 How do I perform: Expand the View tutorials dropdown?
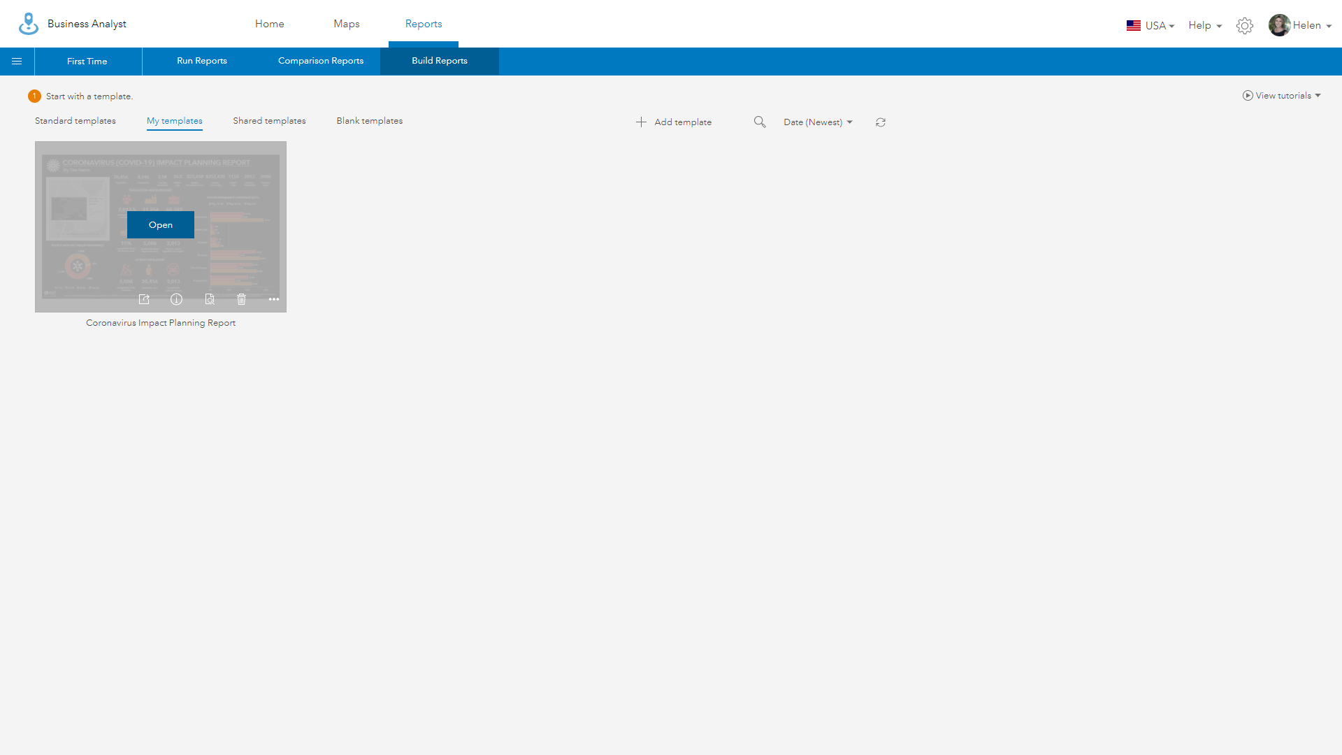[x=1283, y=95]
